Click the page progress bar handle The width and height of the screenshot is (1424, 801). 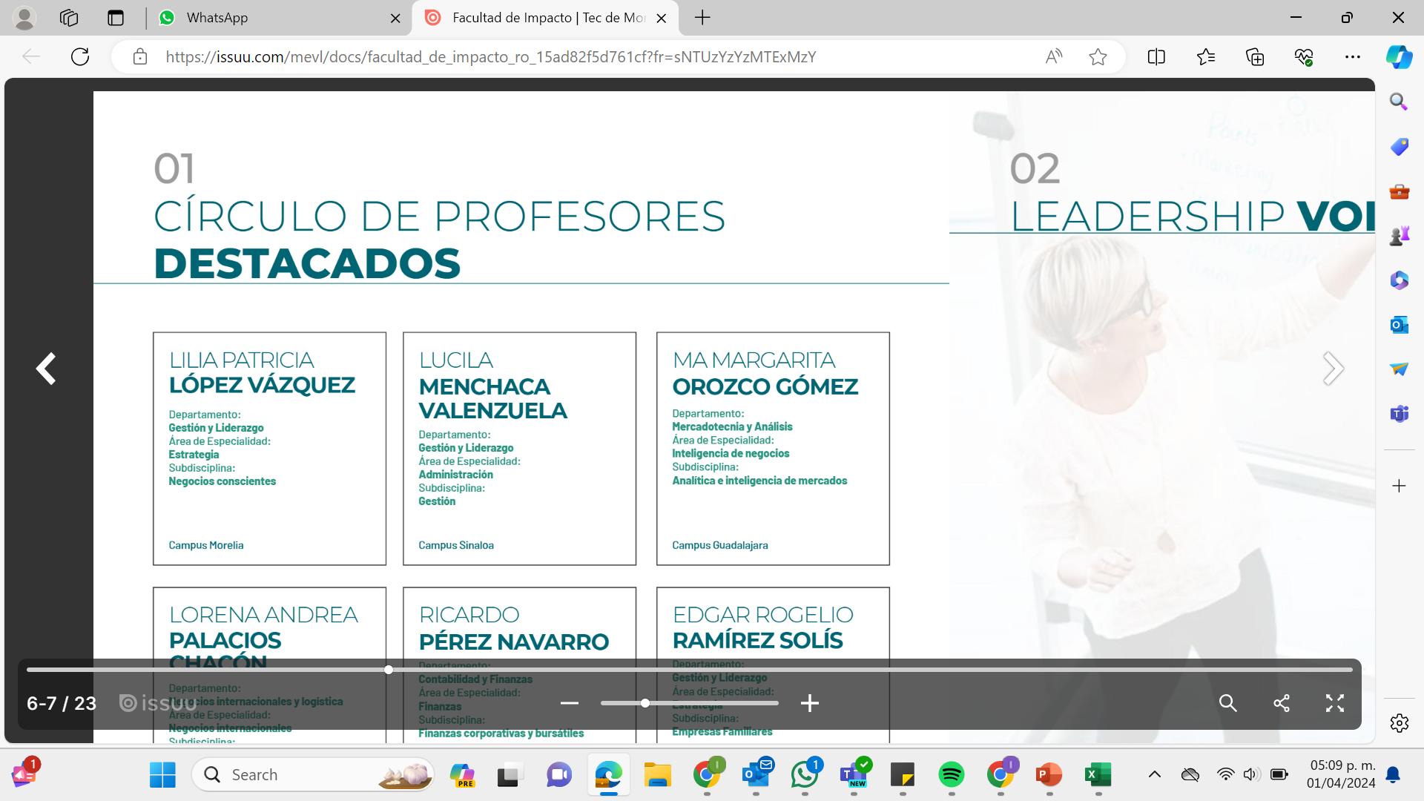click(389, 670)
